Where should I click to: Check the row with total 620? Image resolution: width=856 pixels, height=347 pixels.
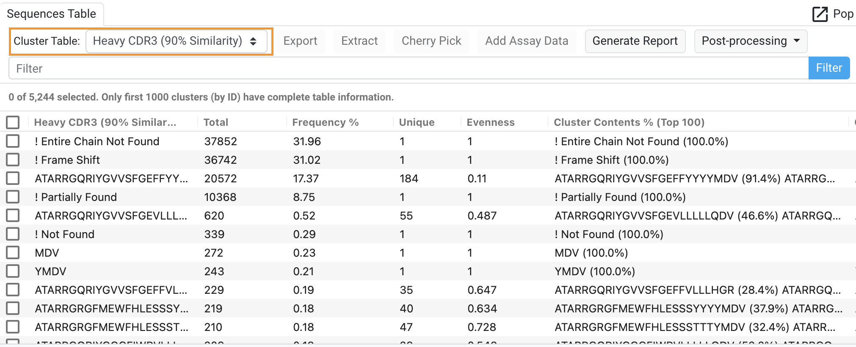pyautogui.click(x=13, y=215)
